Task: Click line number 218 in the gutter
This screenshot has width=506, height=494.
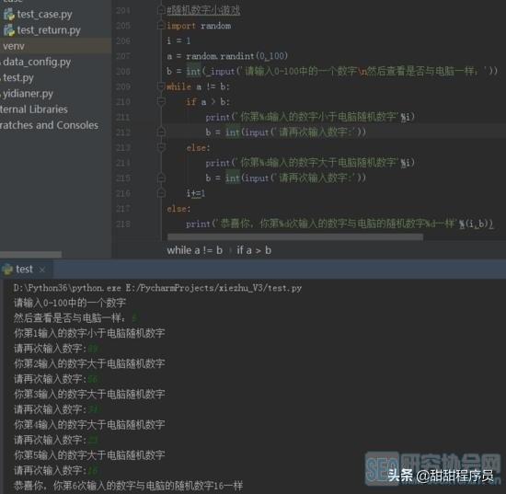Action: coord(123,224)
